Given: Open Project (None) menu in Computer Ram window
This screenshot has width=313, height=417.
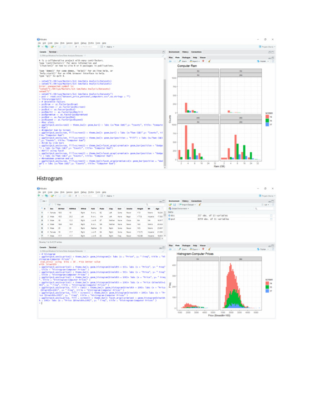Looking at the screenshot, I should pyautogui.click(x=267, y=47).
